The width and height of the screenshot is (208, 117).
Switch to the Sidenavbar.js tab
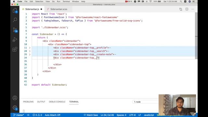tap(32, 9)
